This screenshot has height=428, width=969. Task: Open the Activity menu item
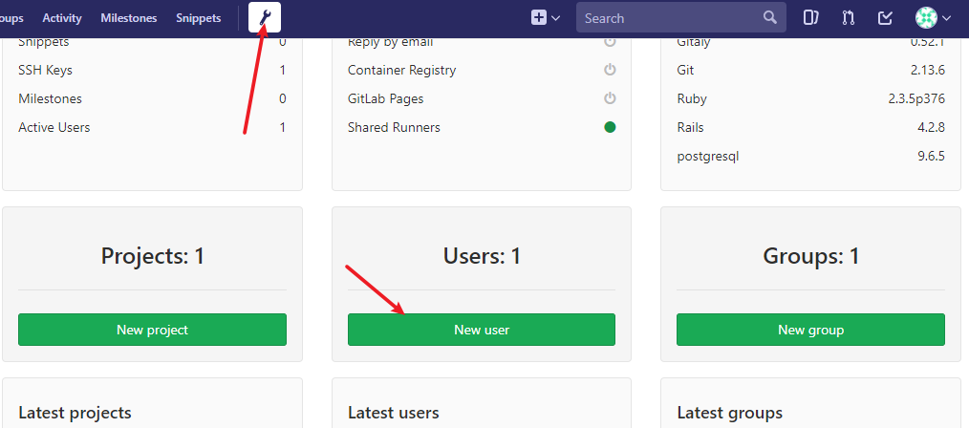pos(62,18)
